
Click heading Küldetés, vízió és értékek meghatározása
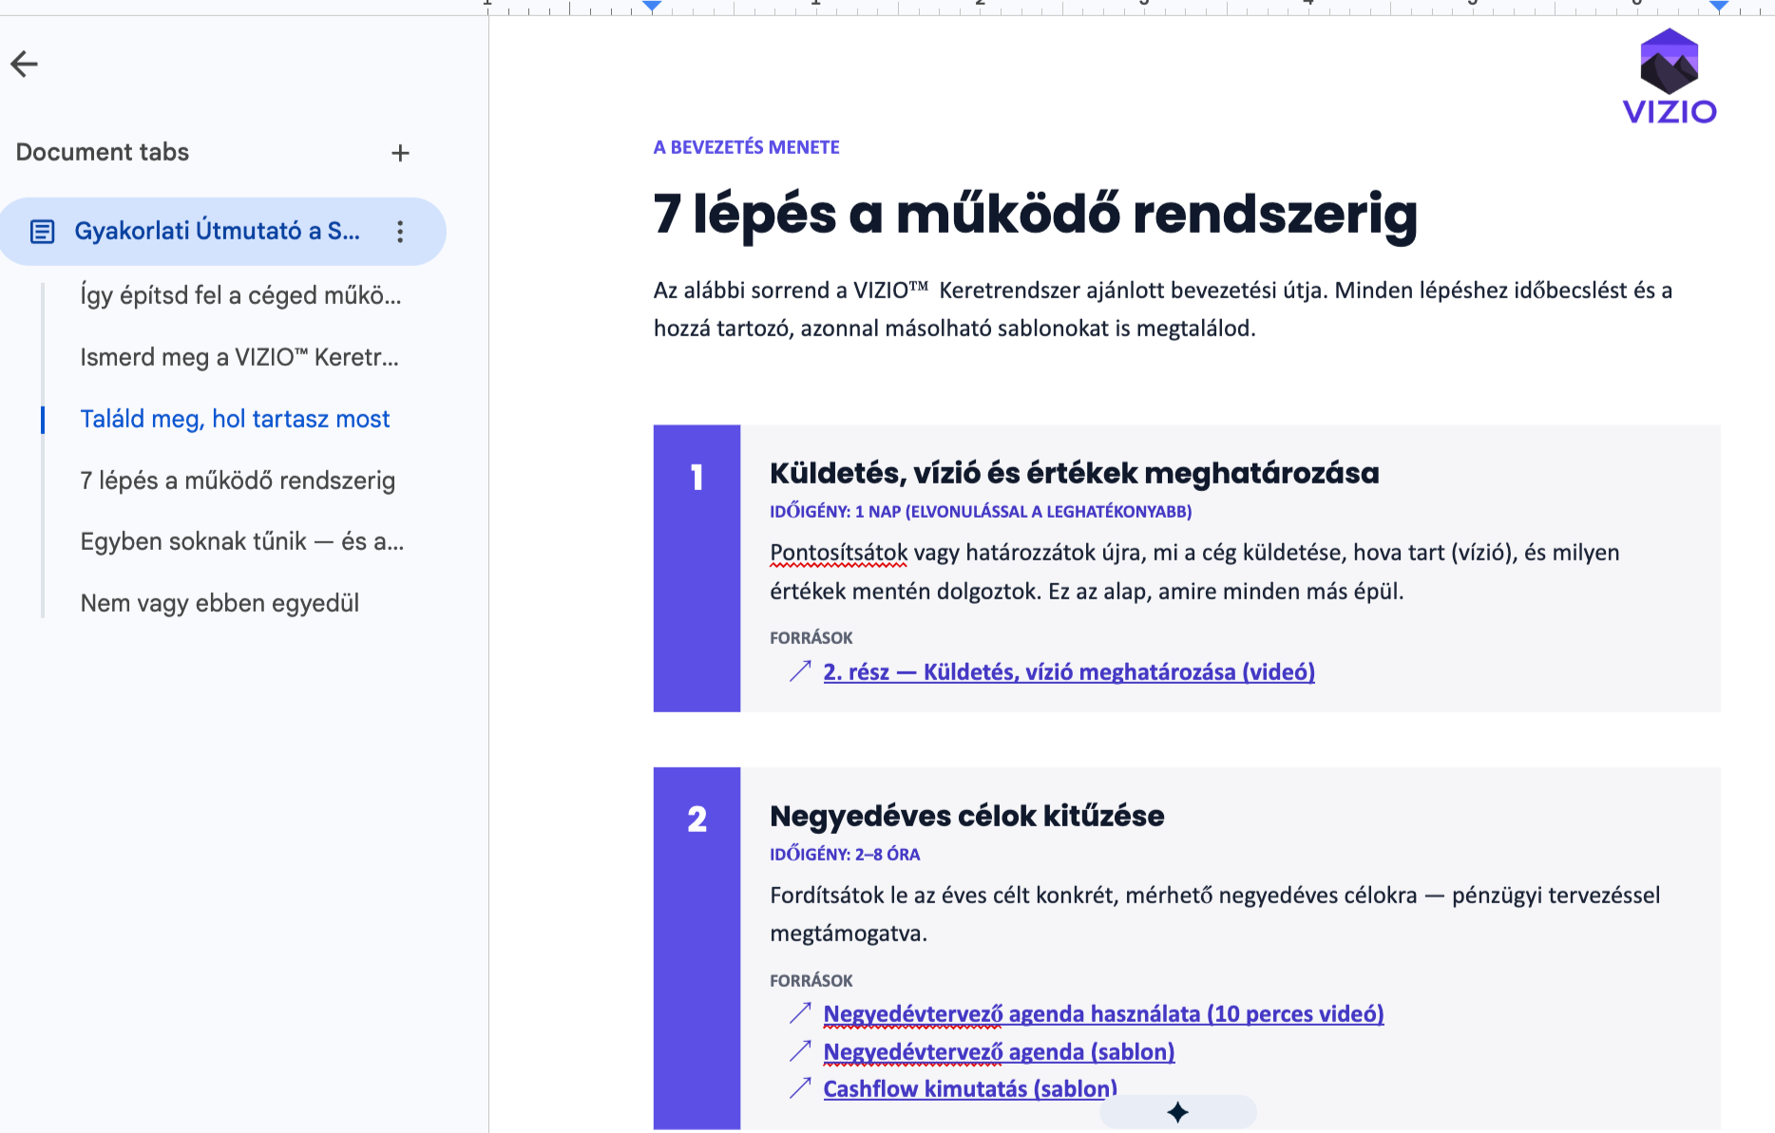(x=1075, y=473)
